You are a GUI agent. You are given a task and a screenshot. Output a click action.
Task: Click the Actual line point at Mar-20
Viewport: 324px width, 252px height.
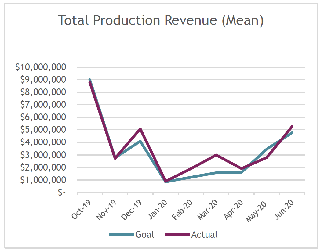coord(216,155)
